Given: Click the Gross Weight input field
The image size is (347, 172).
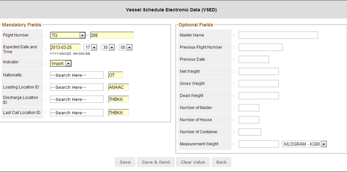Looking at the screenshot, I should click(x=258, y=84).
